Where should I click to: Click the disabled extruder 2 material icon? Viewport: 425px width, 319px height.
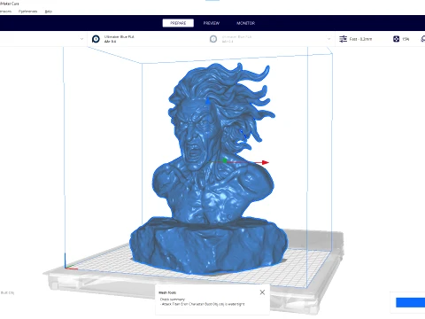pos(213,39)
